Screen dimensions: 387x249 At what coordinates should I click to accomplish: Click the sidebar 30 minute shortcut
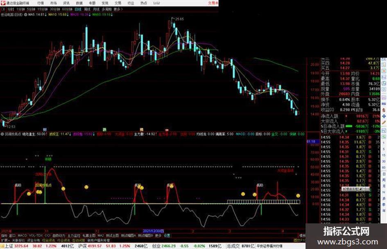pyautogui.click(x=384, y=162)
